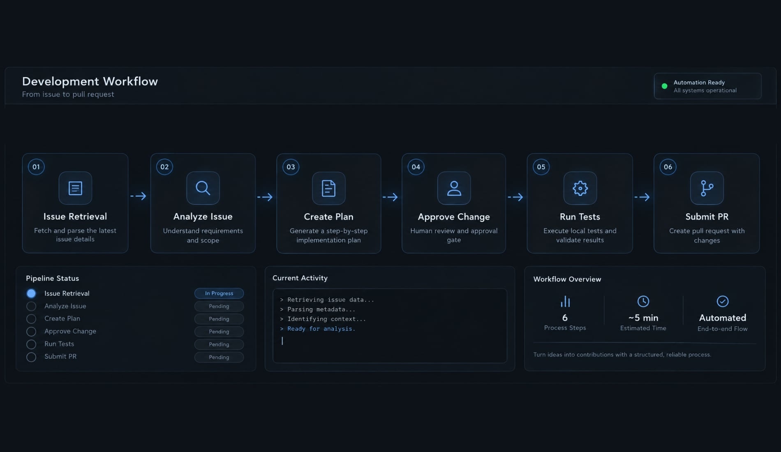Click the 'Retrieving issue data...' log line

[327, 300]
